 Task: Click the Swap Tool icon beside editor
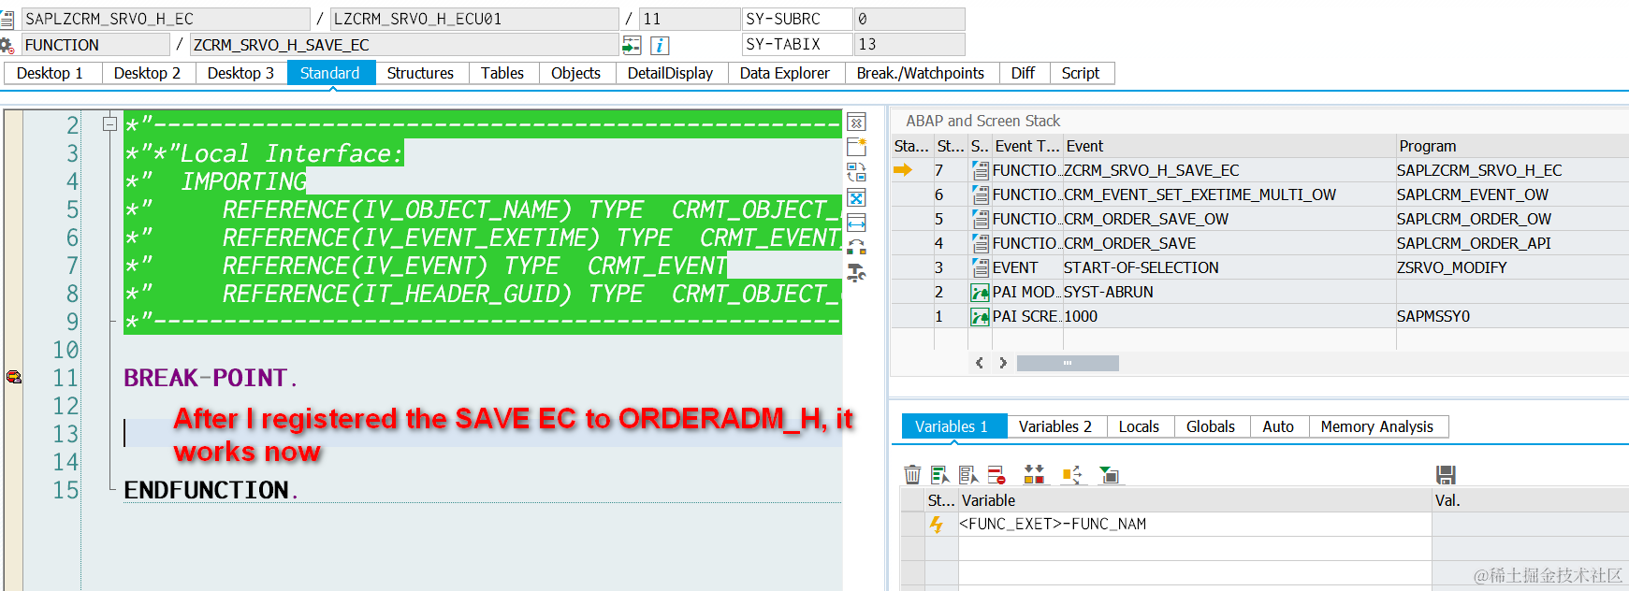pyautogui.click(x=856, y=172)
